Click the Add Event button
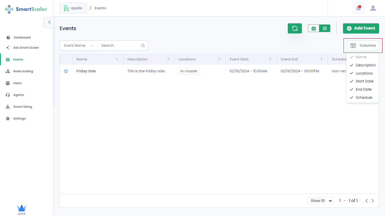This screenshot has height=216, width=385. pos(361,28)
